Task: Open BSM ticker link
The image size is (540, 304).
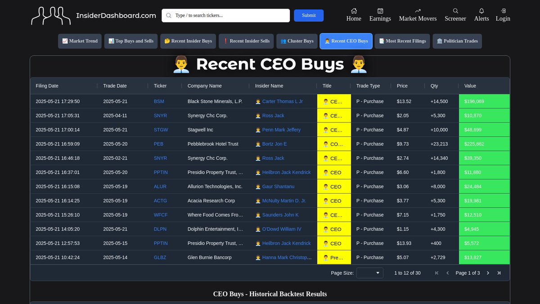Action: [159, 101]
